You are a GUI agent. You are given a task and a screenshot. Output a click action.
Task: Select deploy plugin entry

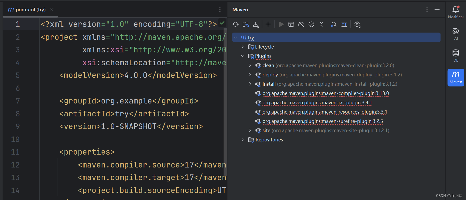tap(332, 75)
